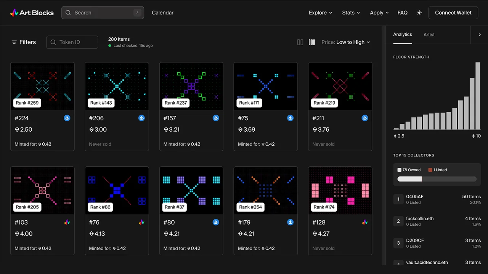Open collector 0405AF
This screenshot has width=488, height=274.
point(437,199)
